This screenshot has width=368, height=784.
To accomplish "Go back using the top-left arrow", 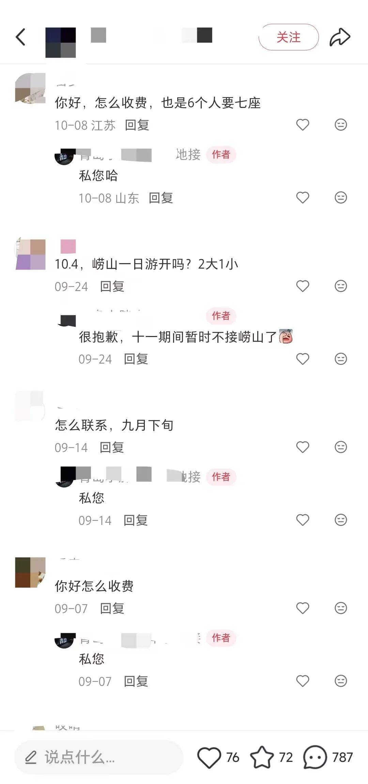I will (20, 37).
